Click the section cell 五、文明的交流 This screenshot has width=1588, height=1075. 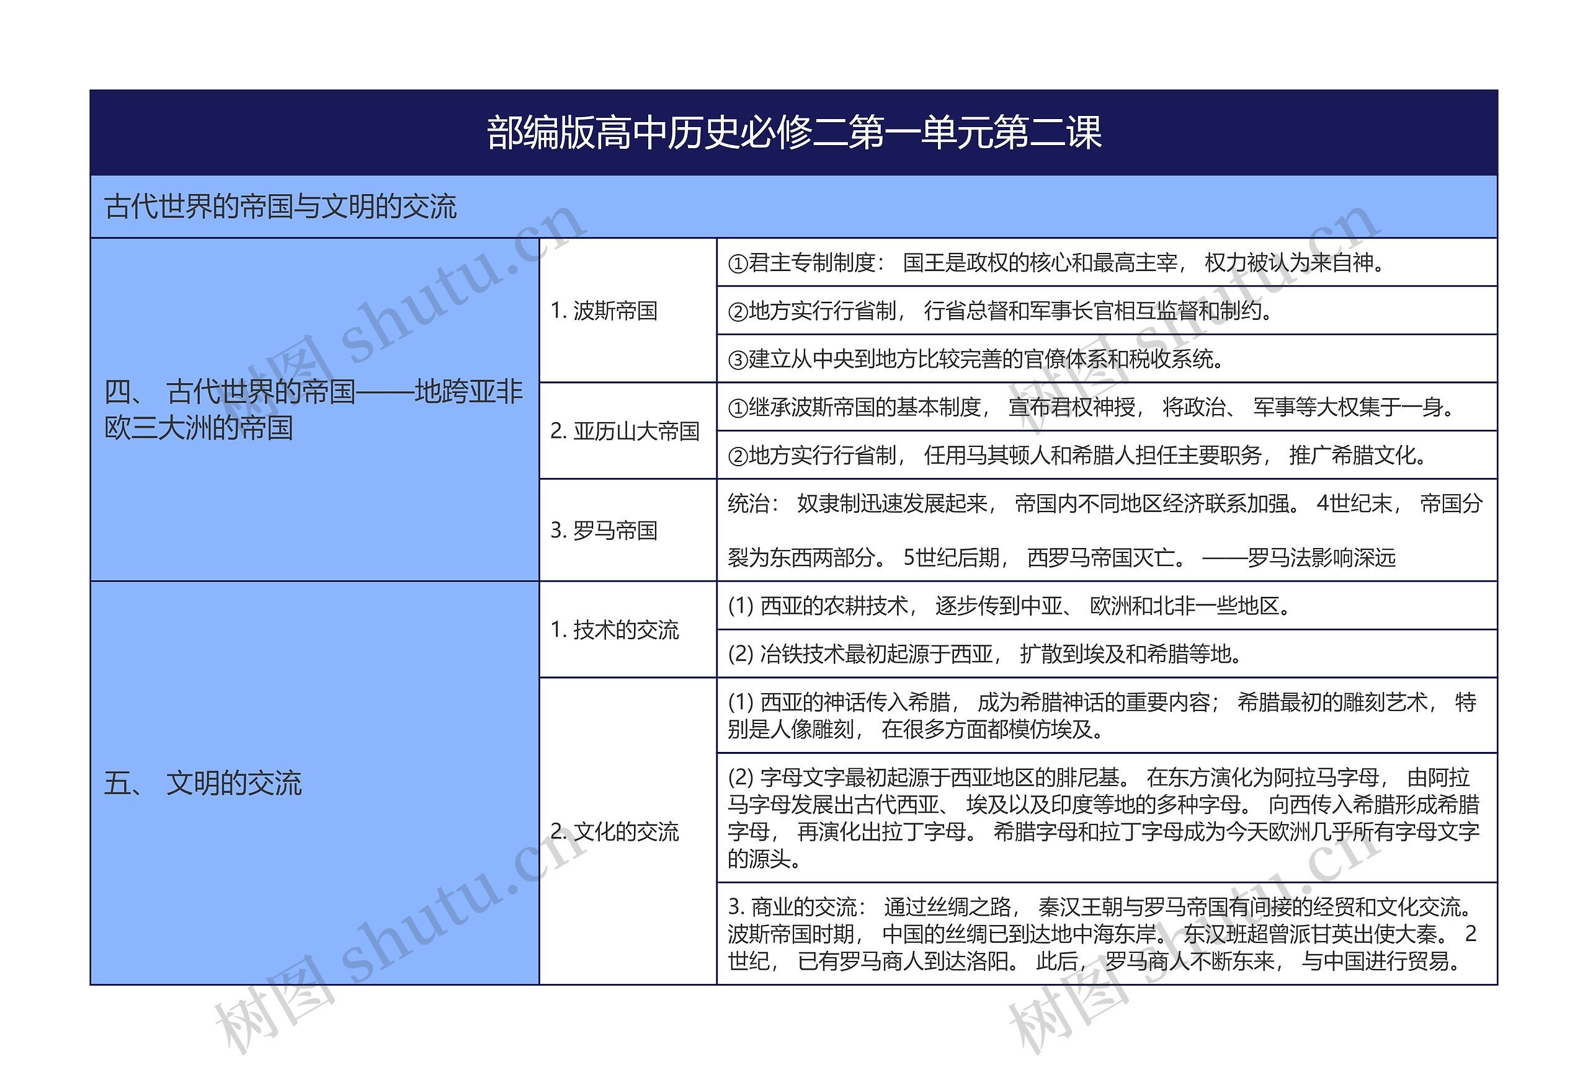(x=315, y=782)
